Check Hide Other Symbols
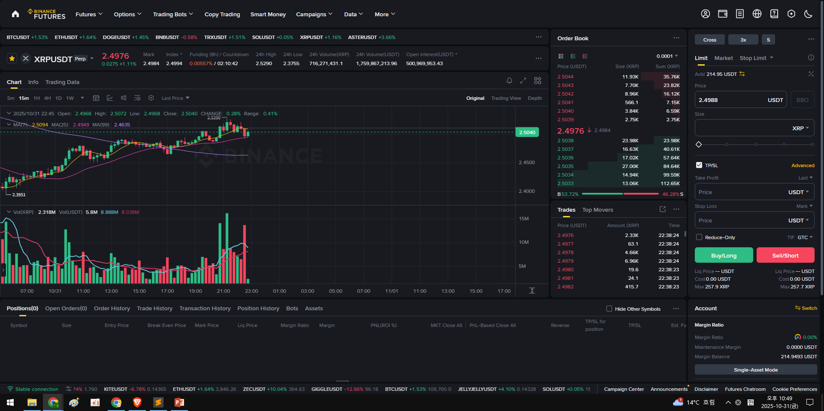The height and width of the screenshot is (411, 824). pyautogui.click(x=609, y=309)
